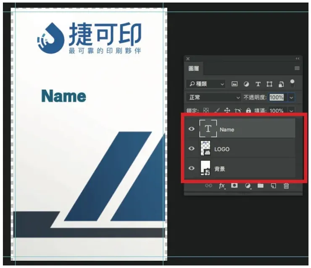Filter layers by smart object icon
311x268 pixels.
click(281, 84)
